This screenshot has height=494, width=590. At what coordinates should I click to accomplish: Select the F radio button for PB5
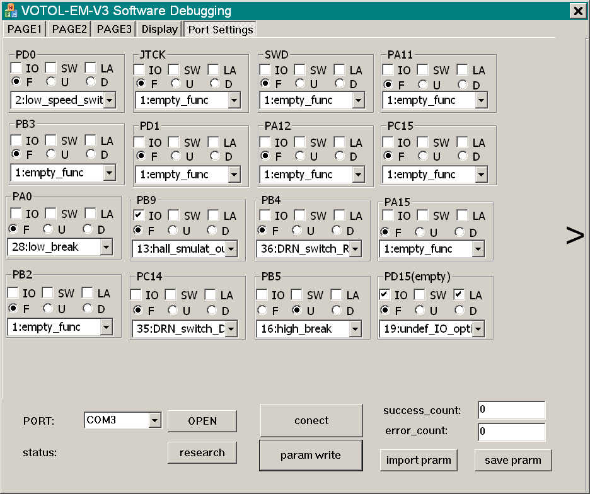tap(262, 310)
